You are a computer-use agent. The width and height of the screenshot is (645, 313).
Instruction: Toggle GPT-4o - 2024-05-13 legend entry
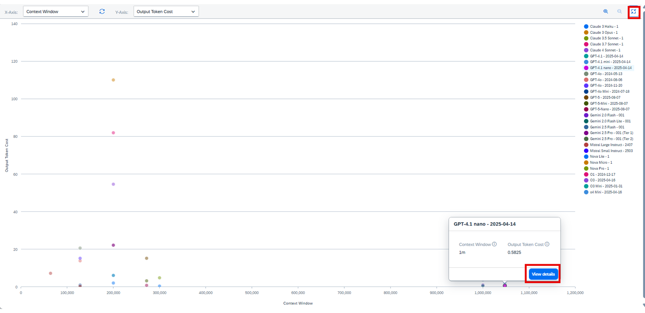pos(603,74)
